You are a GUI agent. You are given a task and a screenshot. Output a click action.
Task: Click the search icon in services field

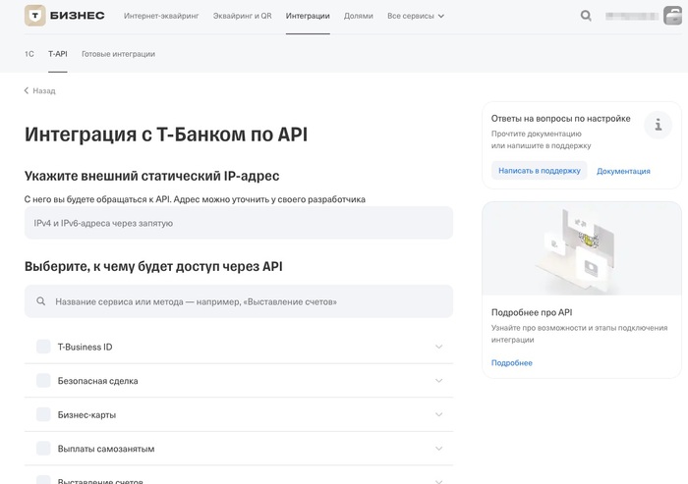coord(41,301)
